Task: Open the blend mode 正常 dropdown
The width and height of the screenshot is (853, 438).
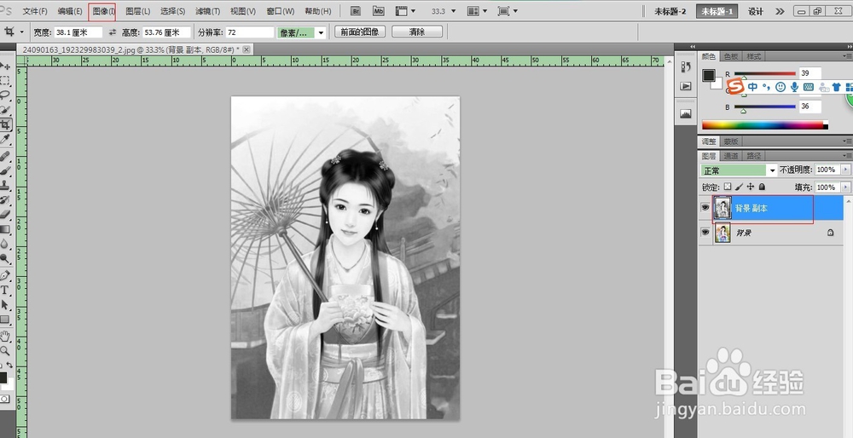Action: (738, 170)
